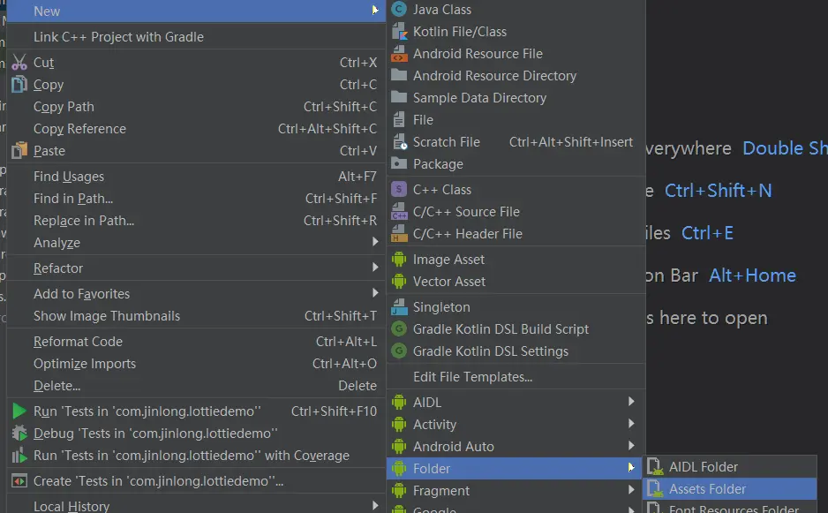The width and height of the screenshot is (828, 513).
Task: Click the Gradle Kotlin DSL Build Script icon
Action: [x=398, y=329]
